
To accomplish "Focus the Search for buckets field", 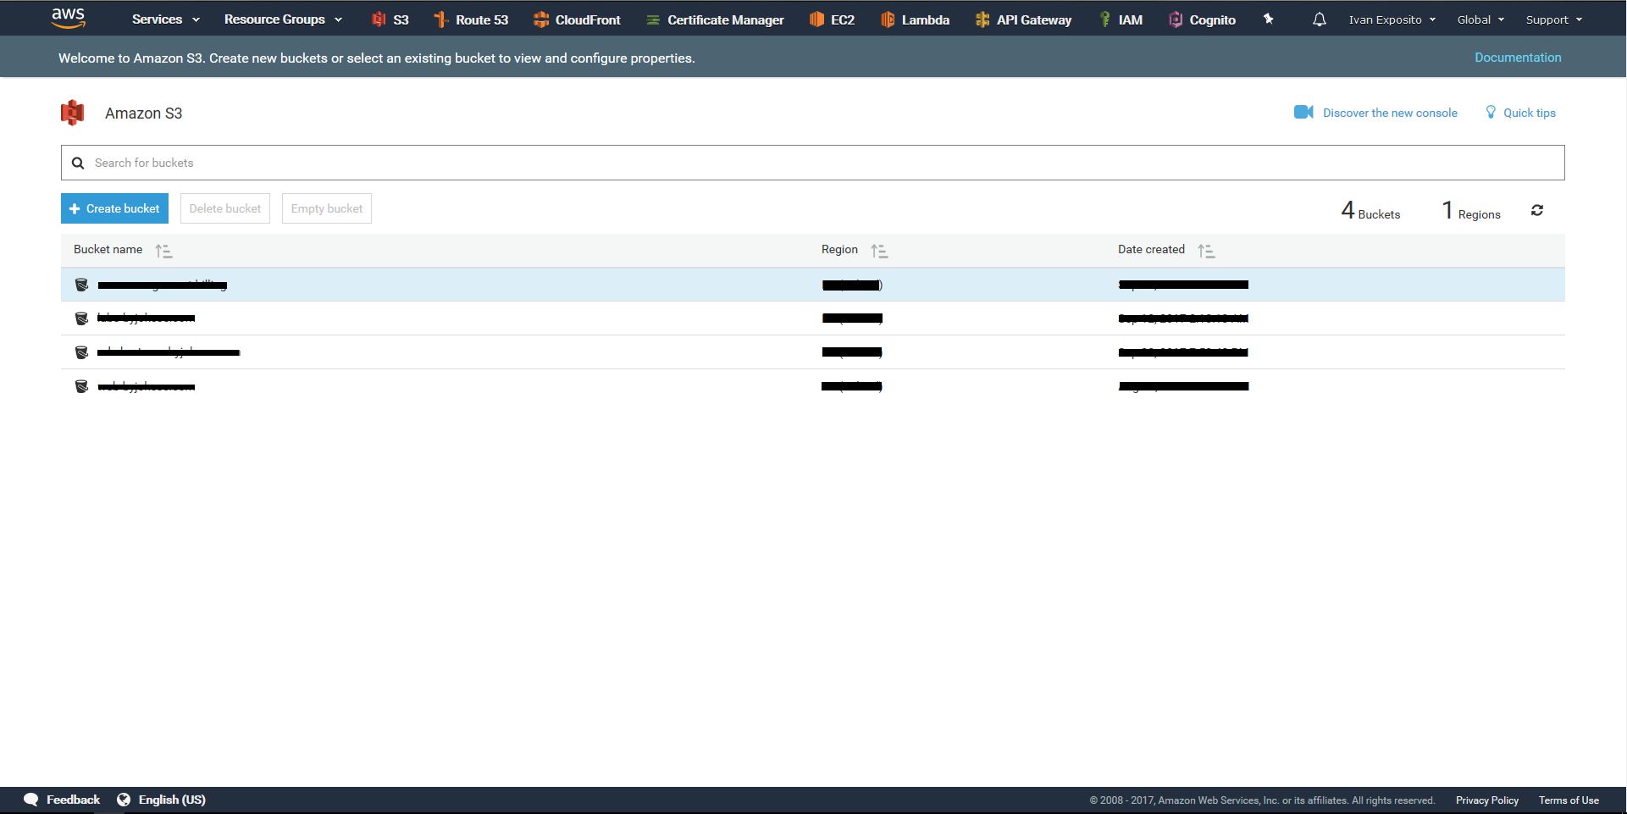I will click(x=813, y=163).
